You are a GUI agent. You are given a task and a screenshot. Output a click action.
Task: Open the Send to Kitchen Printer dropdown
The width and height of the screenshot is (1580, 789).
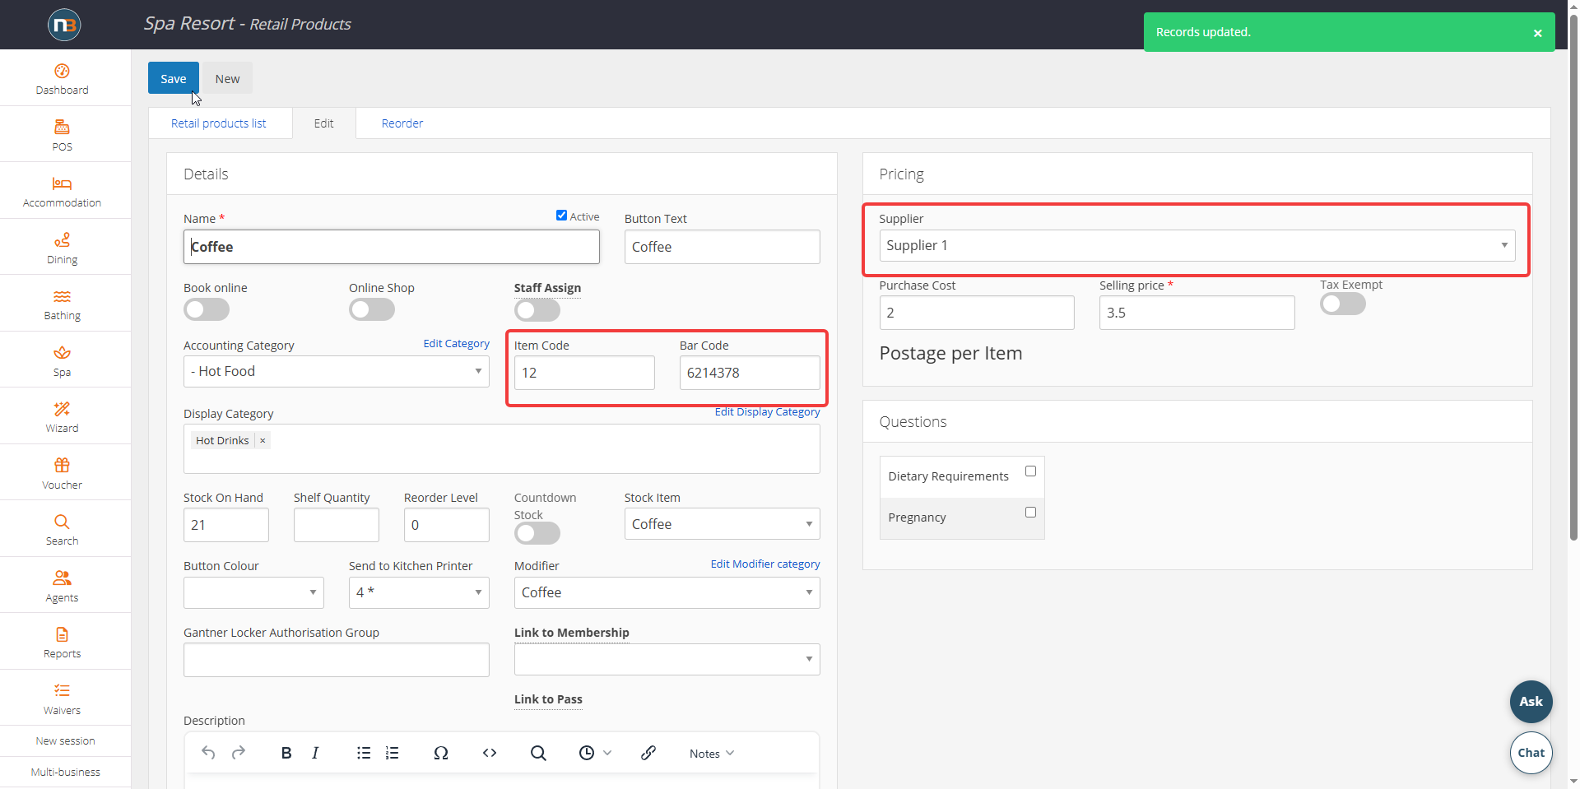tap(419, 592)
